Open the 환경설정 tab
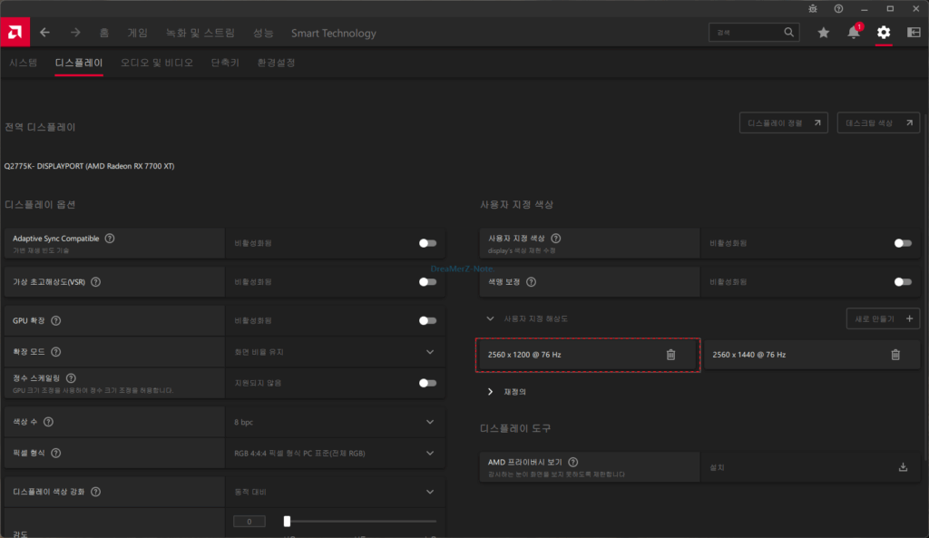Screen dimensions: 929x538 276,63
